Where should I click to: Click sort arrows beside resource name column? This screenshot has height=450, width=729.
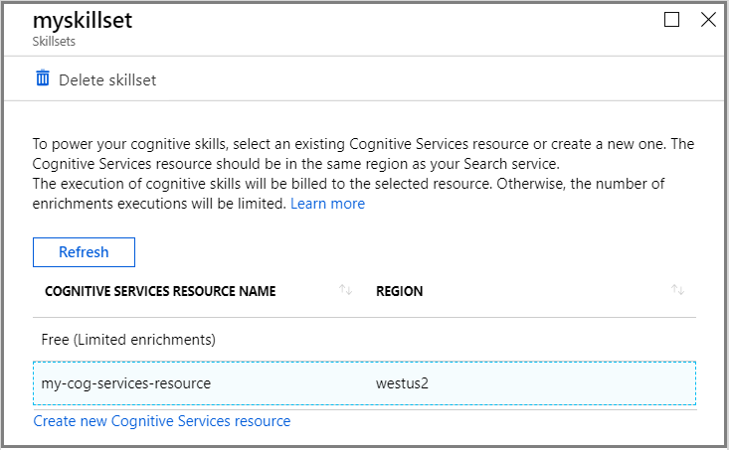pyautogui.click(x=346, y=290)
